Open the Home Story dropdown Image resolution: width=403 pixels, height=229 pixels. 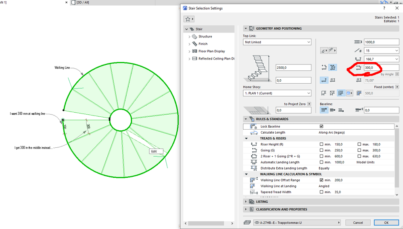click(x=277, y=93)
